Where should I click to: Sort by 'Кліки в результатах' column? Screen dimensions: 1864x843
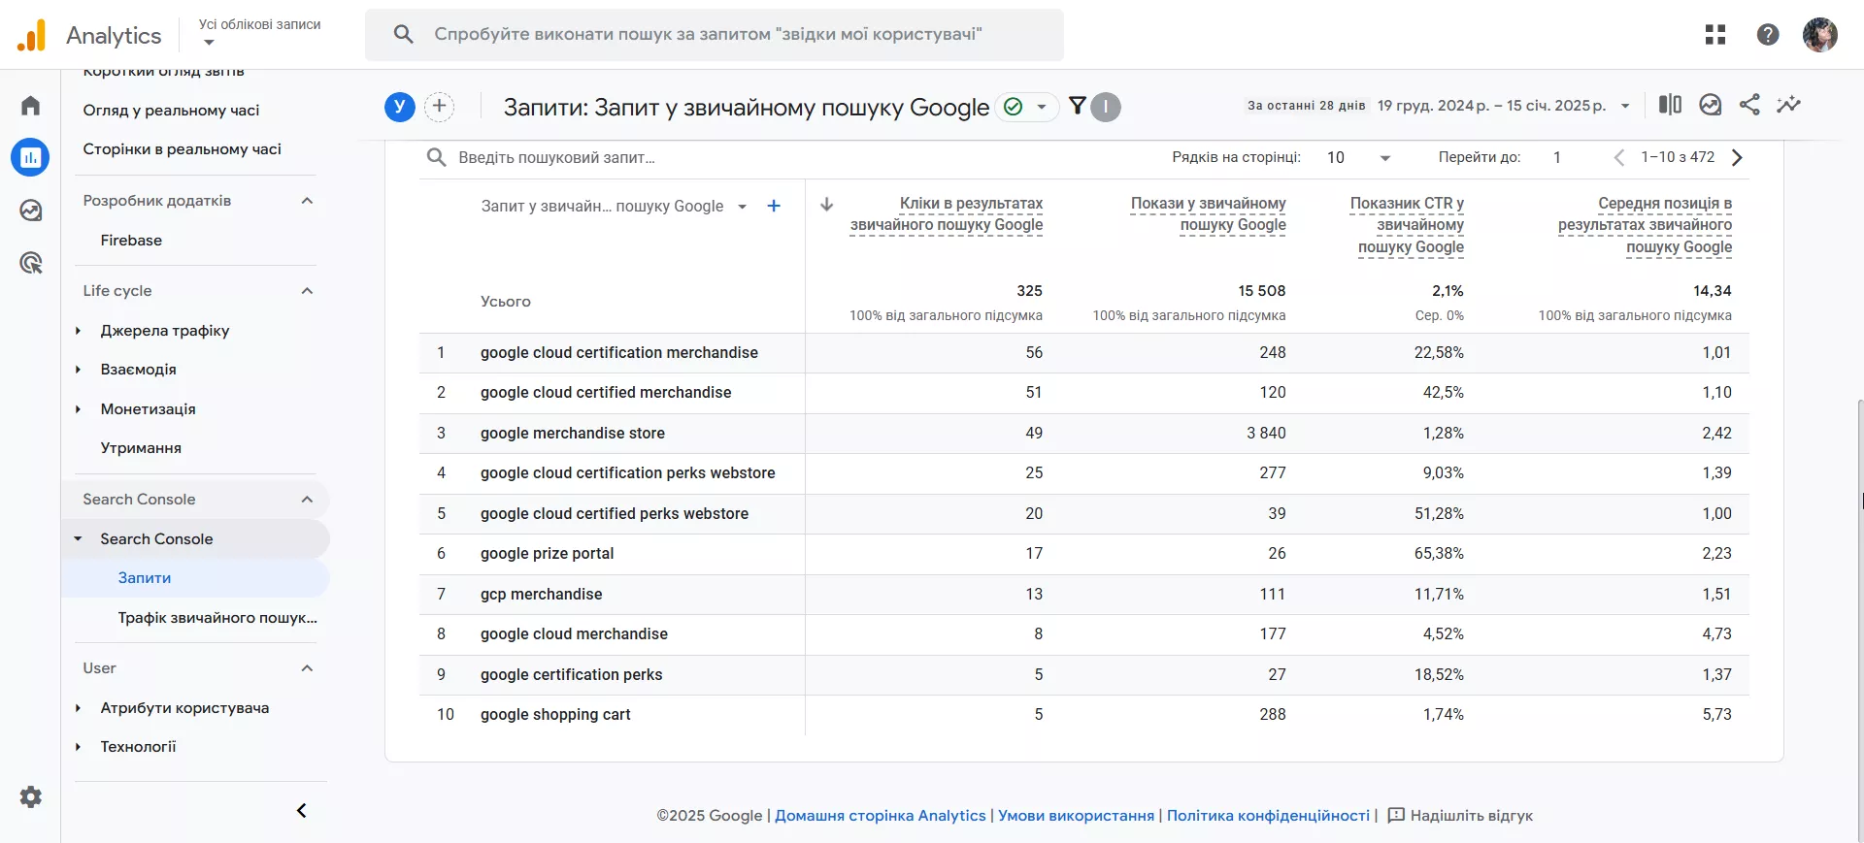coord(947,214)
